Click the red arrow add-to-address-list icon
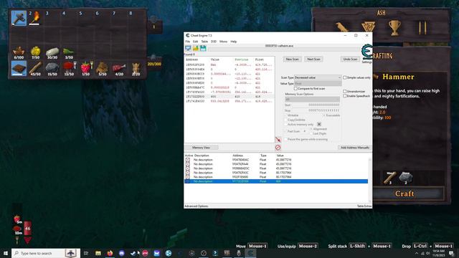 pos(278,140)
